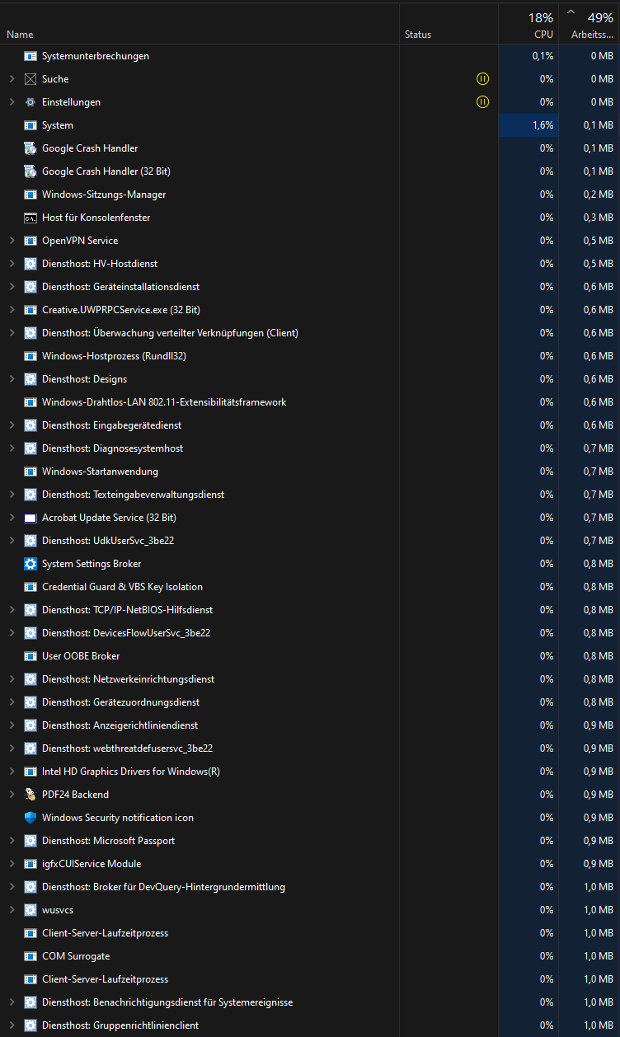Sort by the Name column header
This screenshot has width=620, height=1037.
[x=200, y=24]
